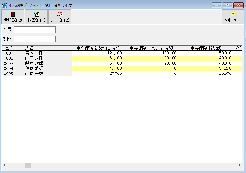This screenshot has height=173, width=246.
Task: Click the 閉じる(F2) close toolbar icon
Action: point(13,17)
